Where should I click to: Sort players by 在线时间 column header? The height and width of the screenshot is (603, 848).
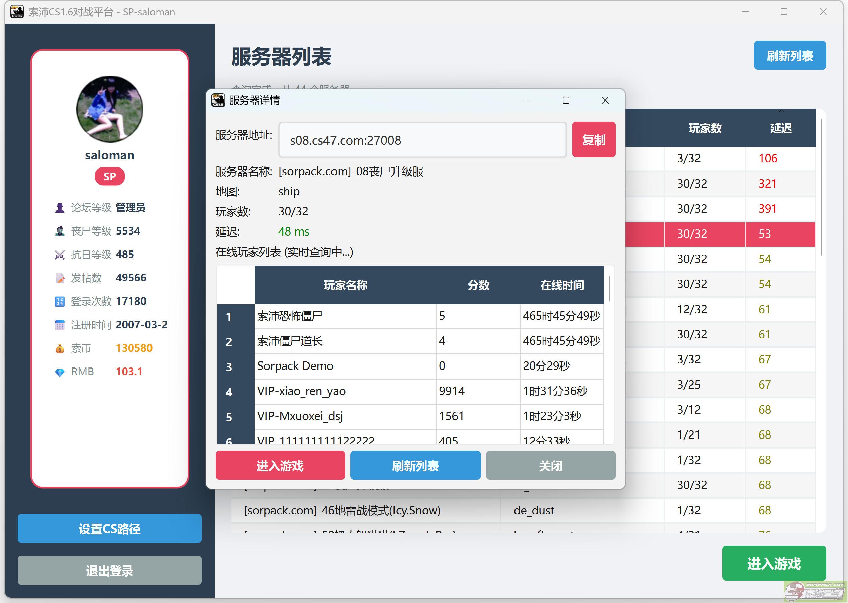pos(561,285)
